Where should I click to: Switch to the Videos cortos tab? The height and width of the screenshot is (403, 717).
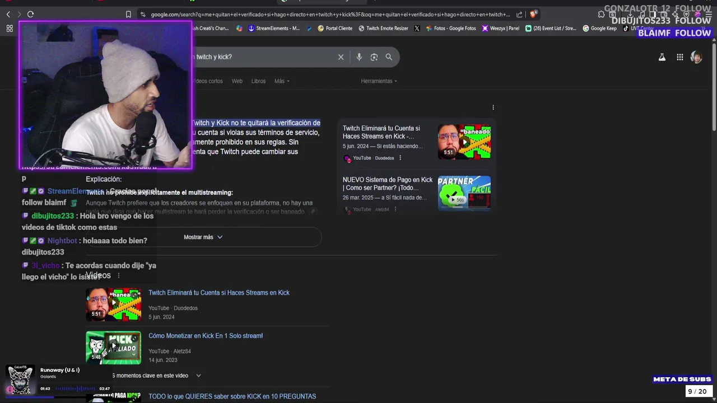coord(207,81)
